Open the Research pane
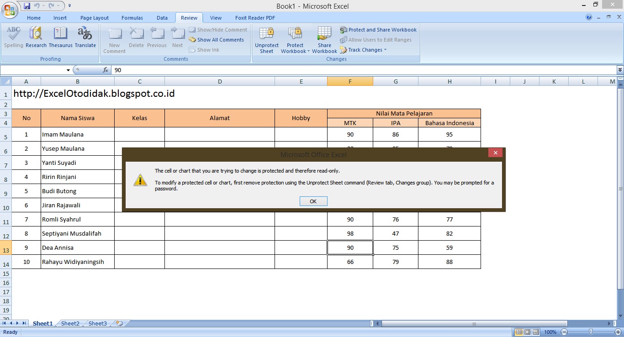 click(x=36, y=37)
